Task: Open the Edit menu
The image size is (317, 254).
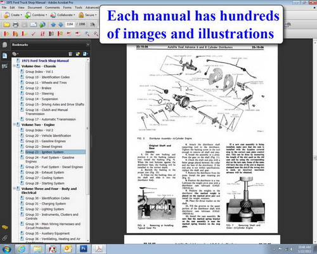Action: point(12,8)
